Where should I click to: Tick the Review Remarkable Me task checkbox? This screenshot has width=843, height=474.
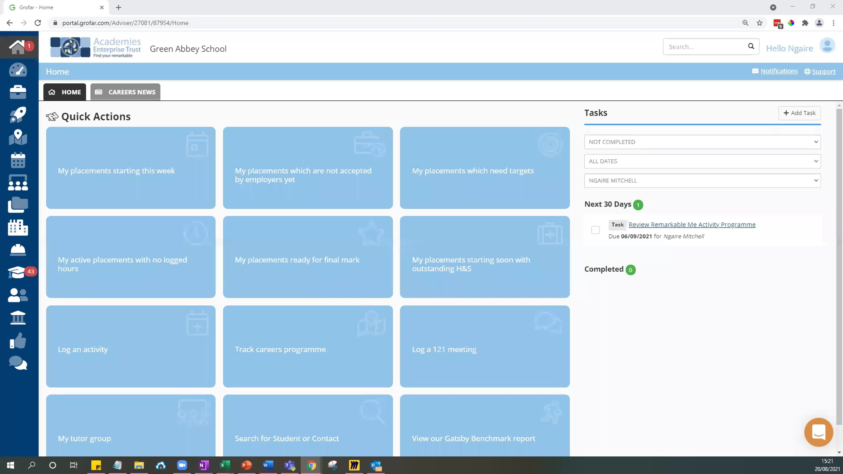(595, 230)
